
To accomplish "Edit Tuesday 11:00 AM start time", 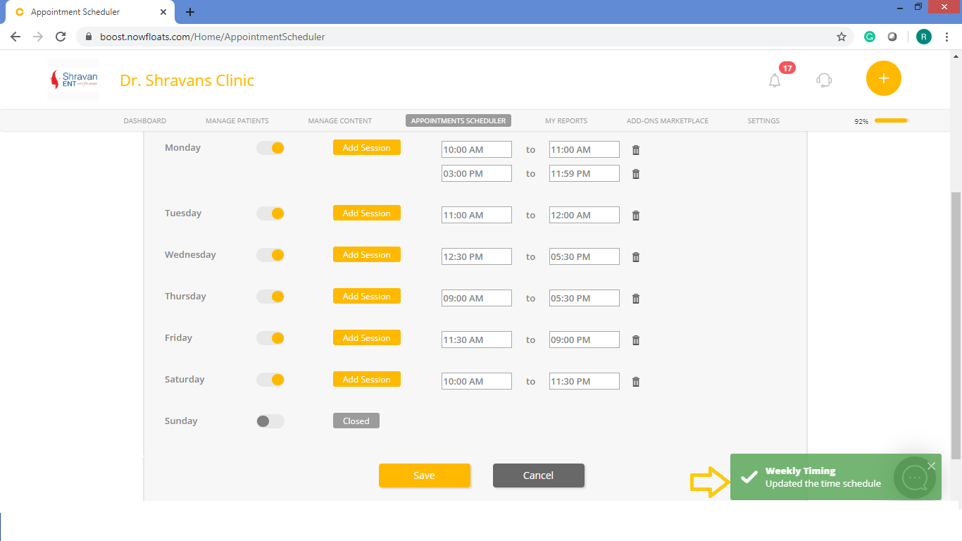I will (477, 215).
